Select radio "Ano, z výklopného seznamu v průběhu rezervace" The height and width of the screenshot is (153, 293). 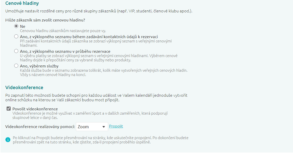click(x=16, y=51)
